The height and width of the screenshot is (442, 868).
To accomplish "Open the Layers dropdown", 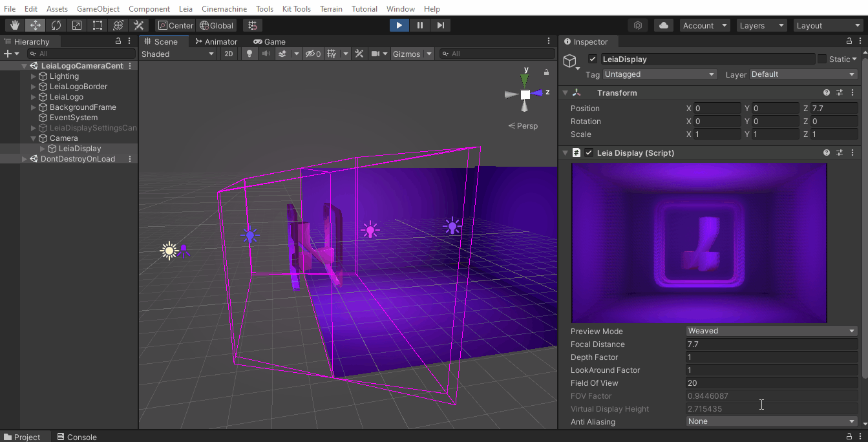I will click(x=762, y=25).
